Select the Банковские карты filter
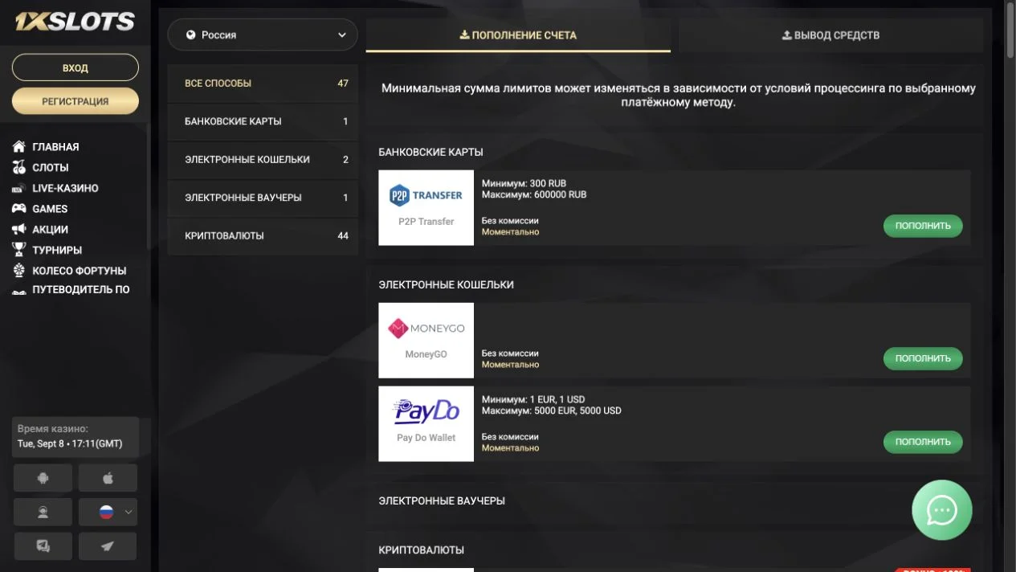 [263, 121]
